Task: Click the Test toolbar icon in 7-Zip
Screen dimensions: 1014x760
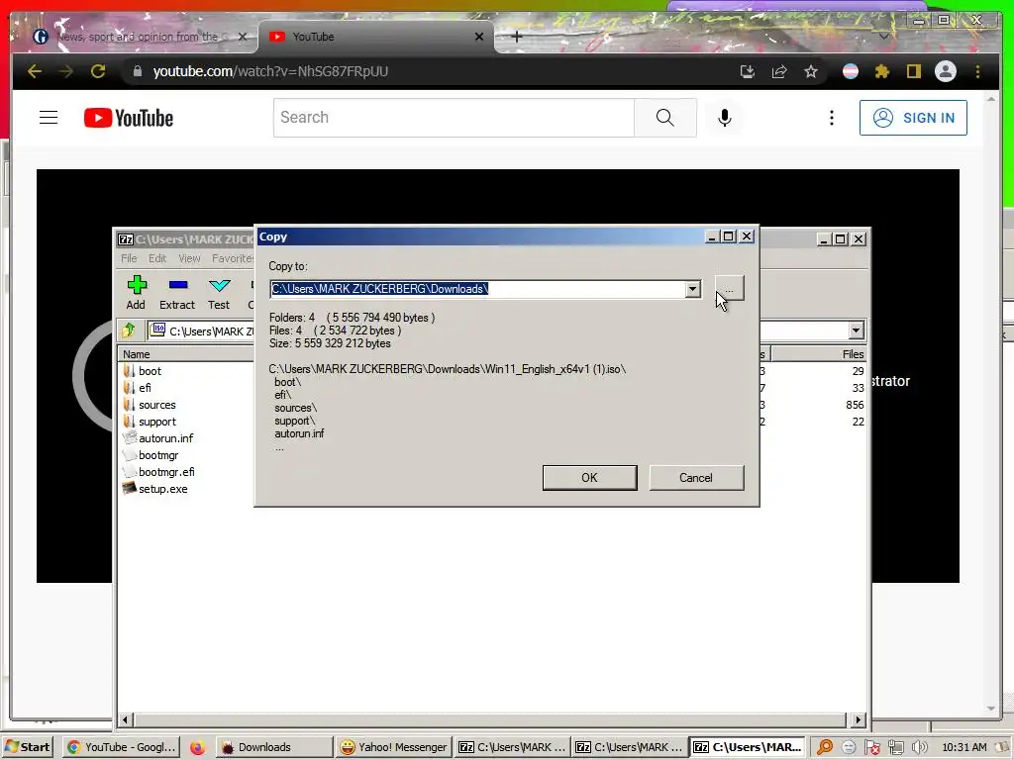Action: (219, 292)
